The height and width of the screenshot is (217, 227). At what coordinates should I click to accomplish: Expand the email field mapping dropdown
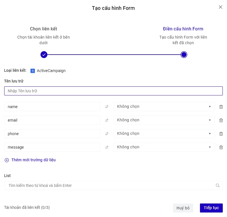164,120
